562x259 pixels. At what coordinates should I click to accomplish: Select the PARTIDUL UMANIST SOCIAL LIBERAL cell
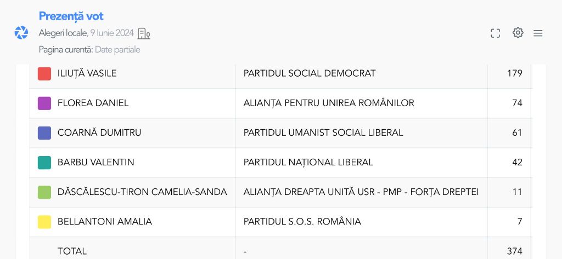tap(323, 133)
